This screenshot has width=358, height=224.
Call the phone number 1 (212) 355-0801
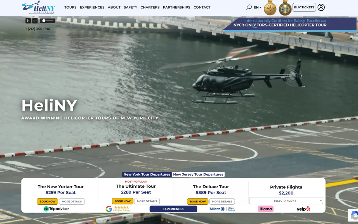[x=38, y=29]
